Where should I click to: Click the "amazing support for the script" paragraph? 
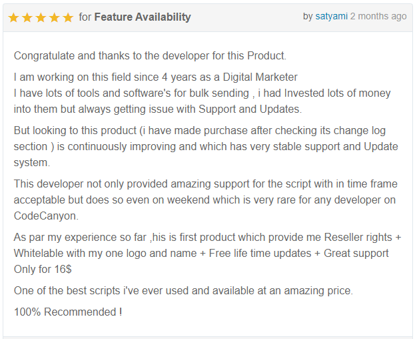(x=206, y=200)
